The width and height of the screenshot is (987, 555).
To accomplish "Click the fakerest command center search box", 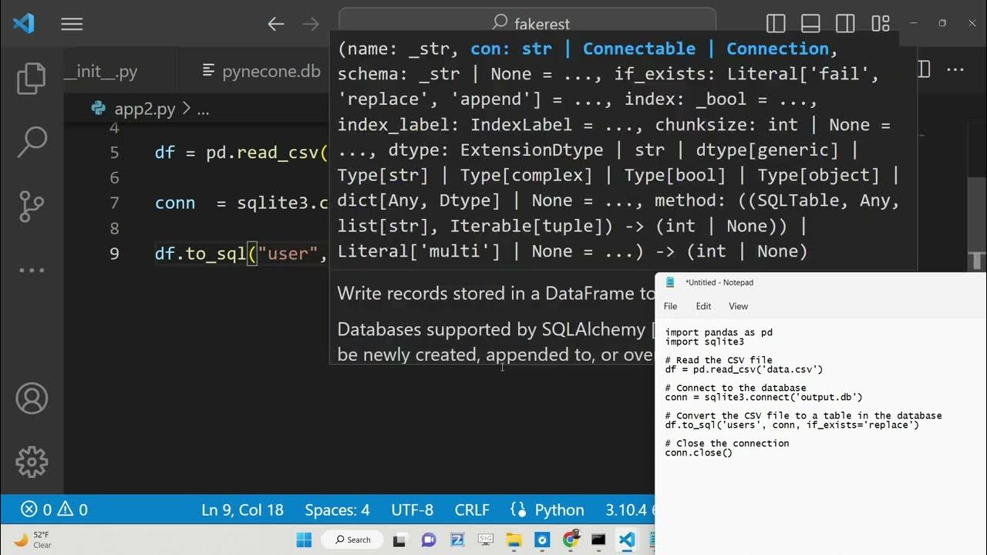I will [x=527, y=23].
